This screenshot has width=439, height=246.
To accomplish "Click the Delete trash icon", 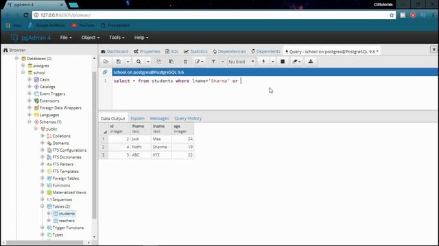I will coord(185,61).
